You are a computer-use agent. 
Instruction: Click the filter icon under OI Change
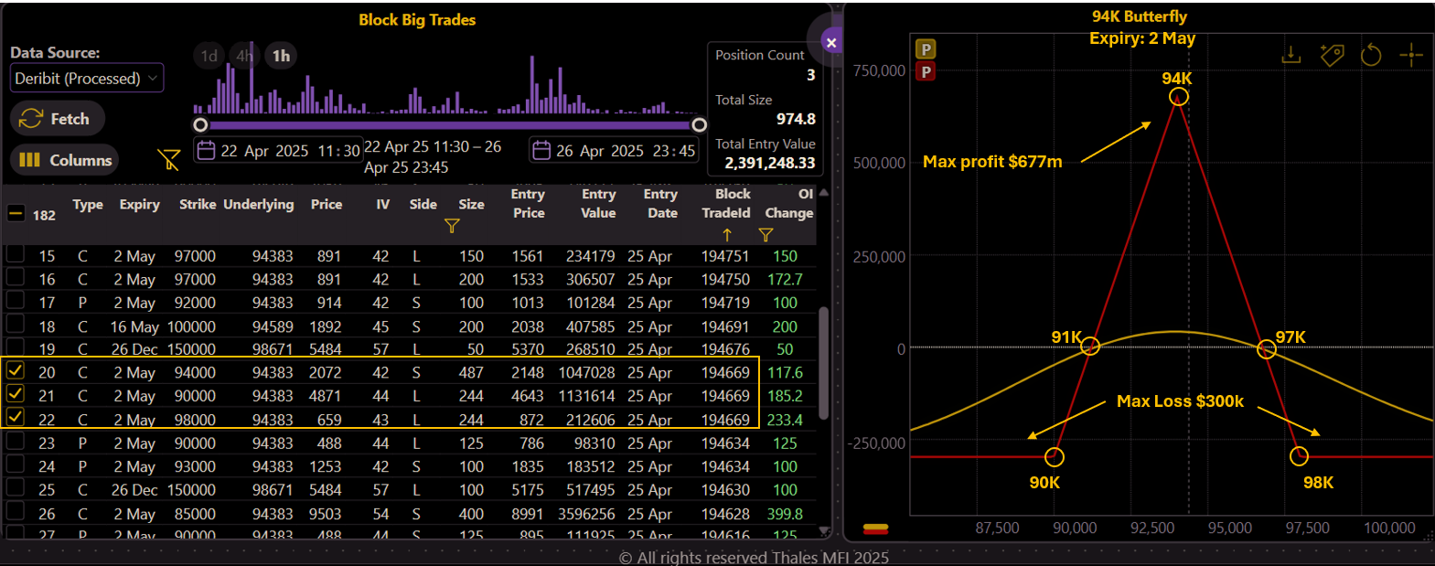pyautogui.click(x=766, y=235)
